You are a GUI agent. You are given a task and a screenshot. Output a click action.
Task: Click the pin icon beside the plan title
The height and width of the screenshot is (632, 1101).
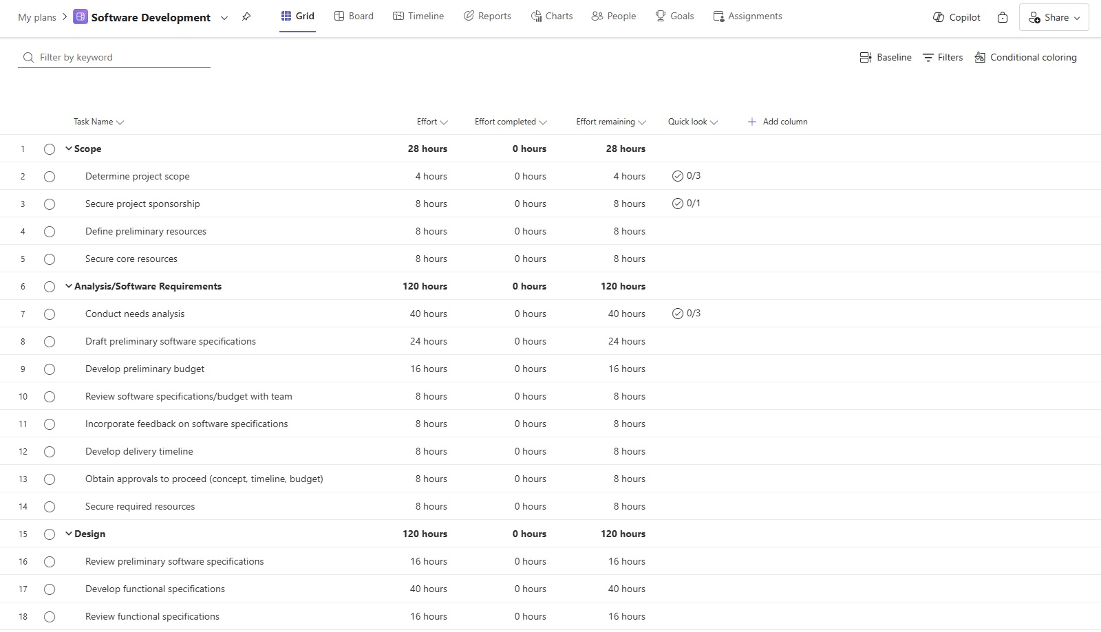pos(246,17)
